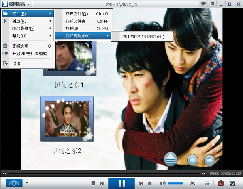Open the playlist icon
This screenshot has width=243, height=189.
207,183
